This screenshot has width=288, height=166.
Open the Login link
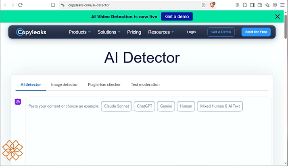pyautogui.click(x=191, y=32)
